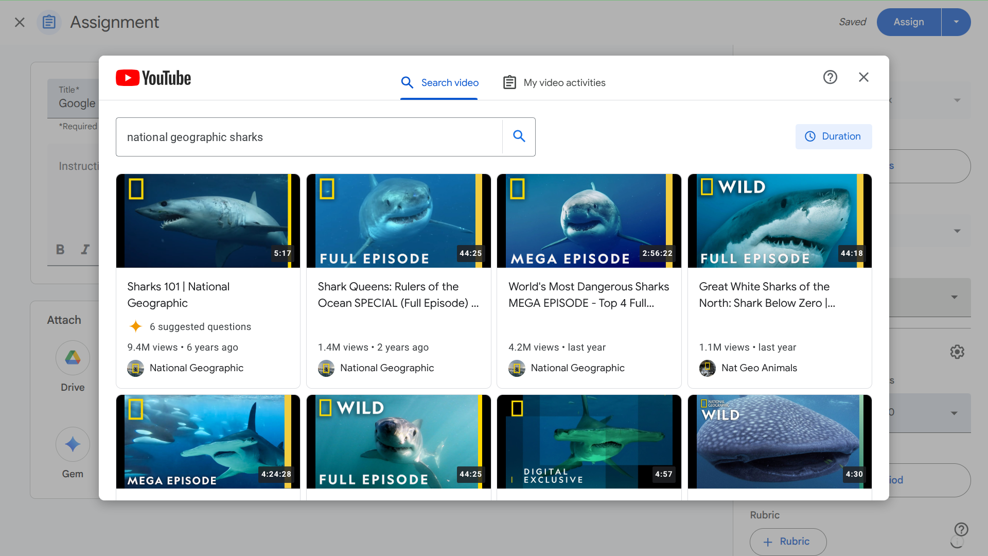
Task: Click the settings gear icon
Action: pos(957,352)
